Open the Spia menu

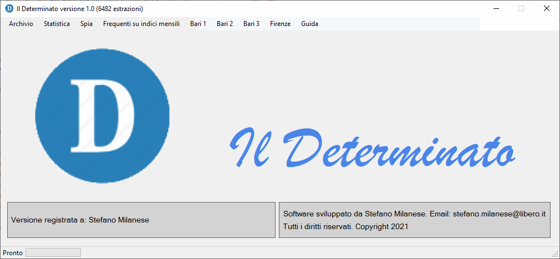point(86,24)
